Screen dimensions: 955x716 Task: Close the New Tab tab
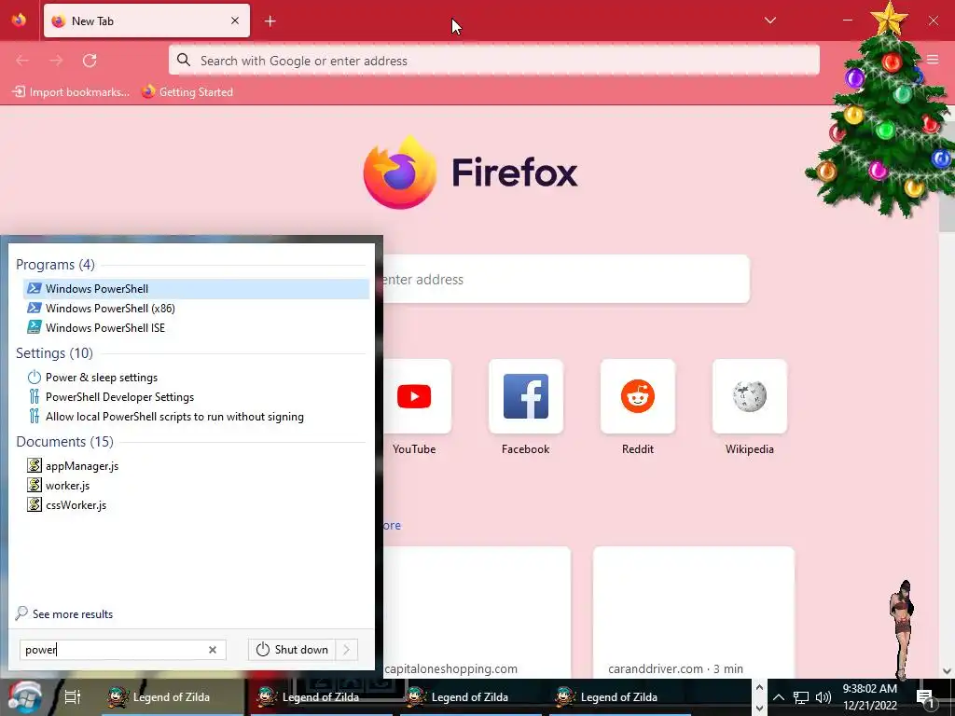pyautogui.click(x=235, y=21)
